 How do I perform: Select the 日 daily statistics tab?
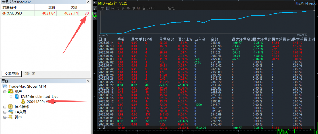pyautogui.click(x=108, y=8)
